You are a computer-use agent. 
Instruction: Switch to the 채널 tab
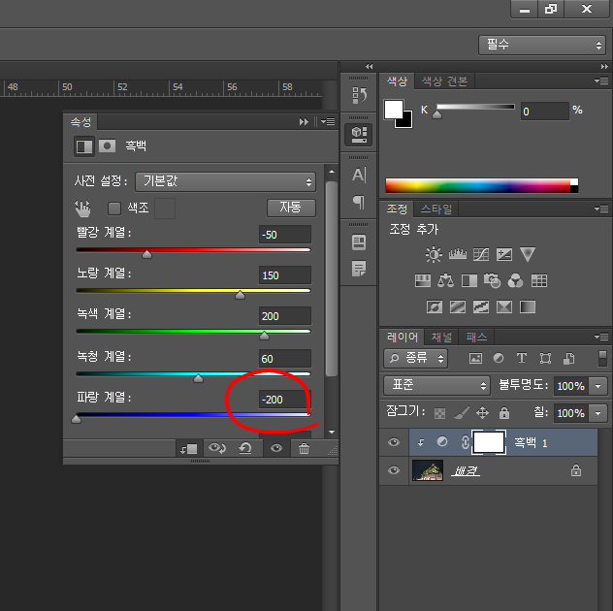pos(441,337)
